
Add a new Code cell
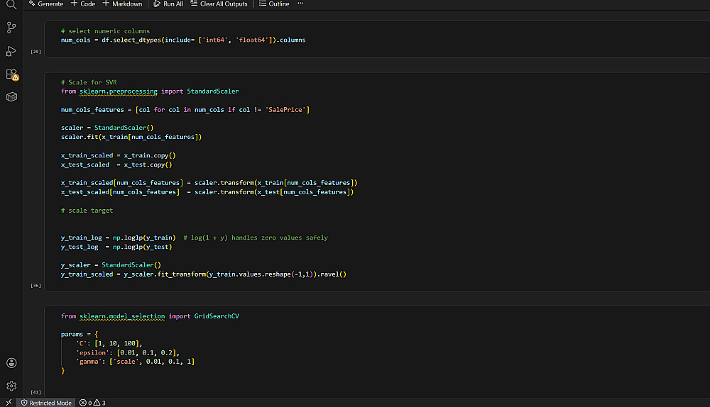click(83, 4)
